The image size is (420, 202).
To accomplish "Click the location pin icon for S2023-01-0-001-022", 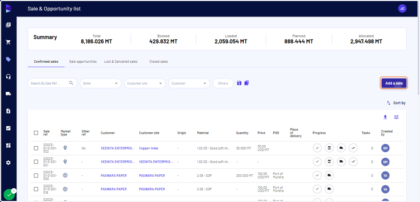I will 65,148.
